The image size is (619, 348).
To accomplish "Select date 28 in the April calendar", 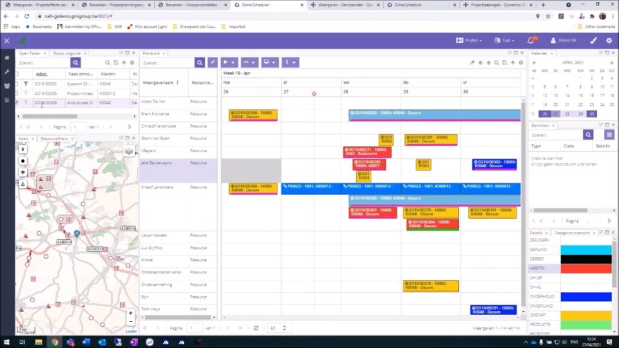I will [x=568, y=114].
